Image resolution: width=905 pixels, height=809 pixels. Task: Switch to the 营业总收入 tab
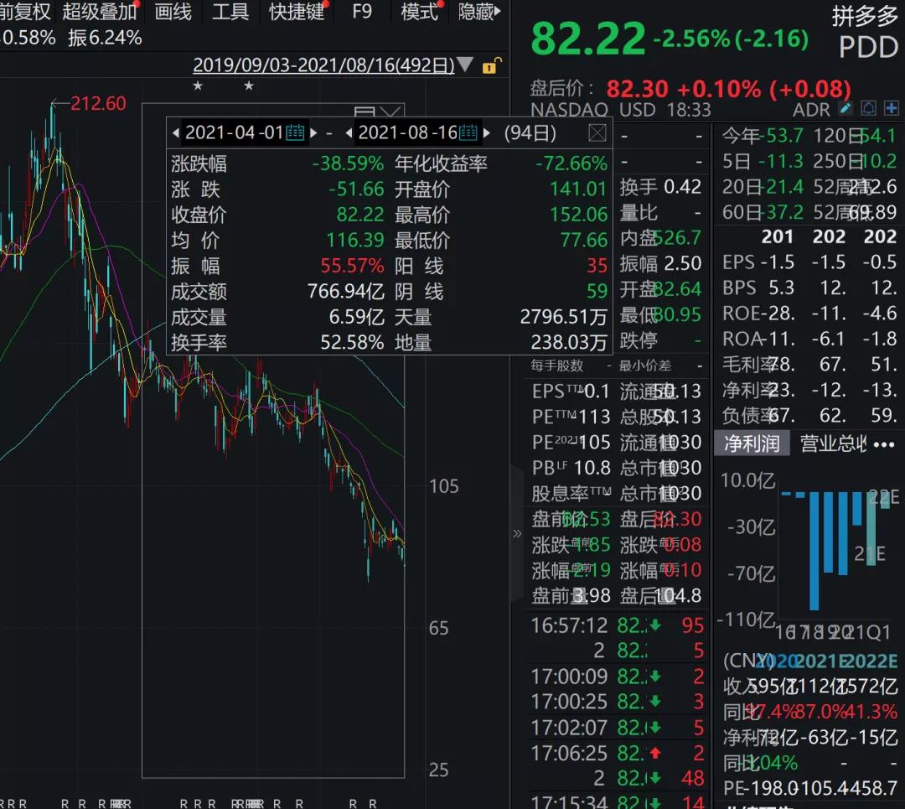(832, 443)
